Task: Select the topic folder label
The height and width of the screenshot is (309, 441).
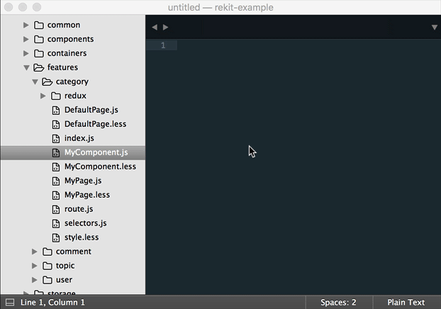Action: tap(65, 266)
